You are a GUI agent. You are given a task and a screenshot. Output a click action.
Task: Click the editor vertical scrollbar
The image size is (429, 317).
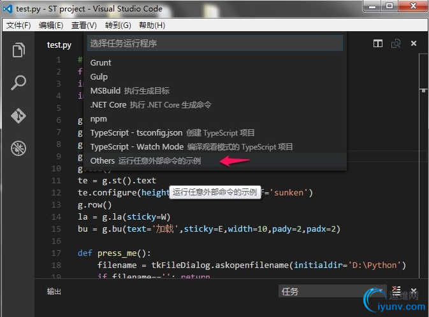(423, 164)
